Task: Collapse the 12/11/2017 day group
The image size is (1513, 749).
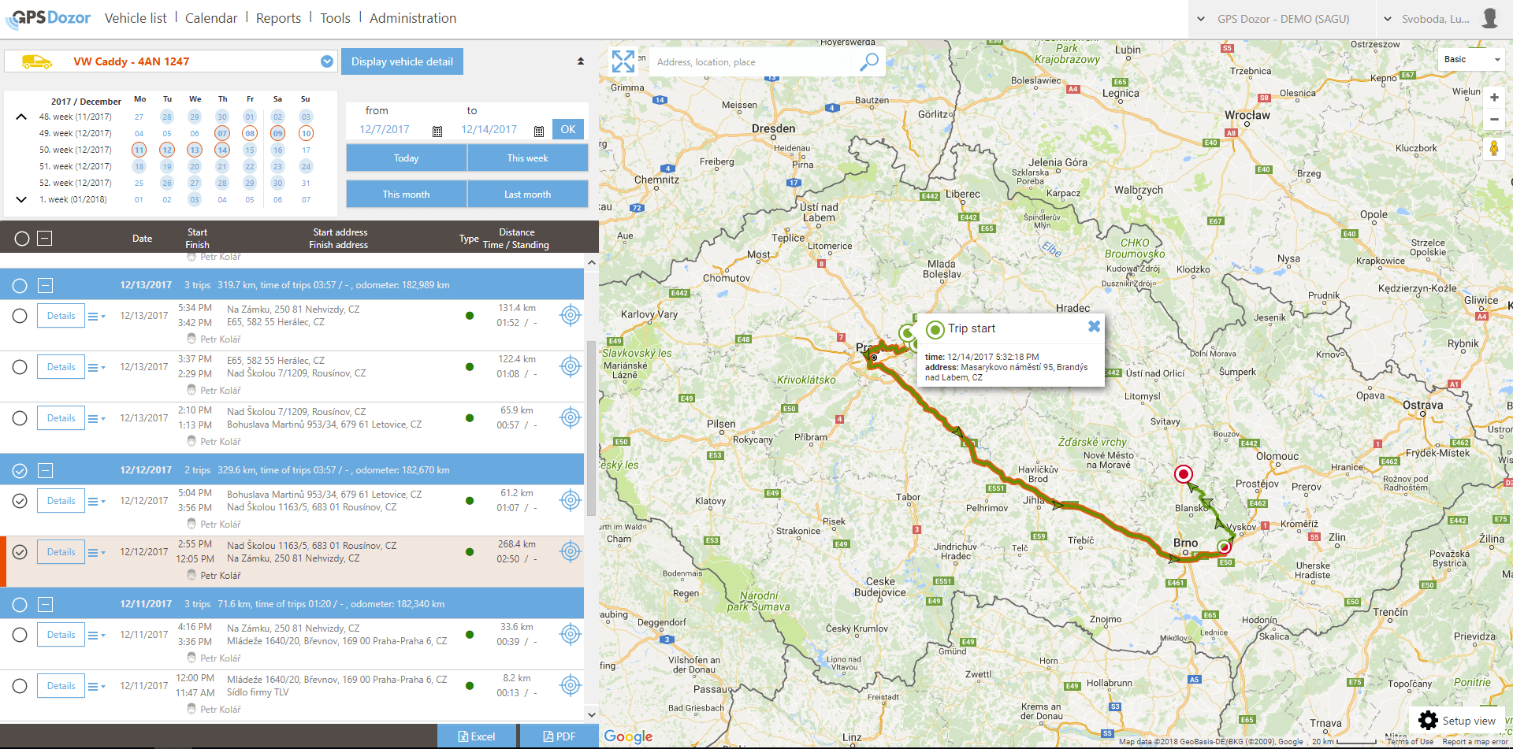Action: click(46, 605)
